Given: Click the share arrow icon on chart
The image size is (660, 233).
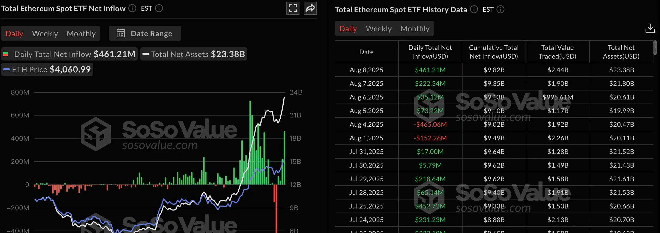Looking at the screenshot, I should [x=310, y=8].
